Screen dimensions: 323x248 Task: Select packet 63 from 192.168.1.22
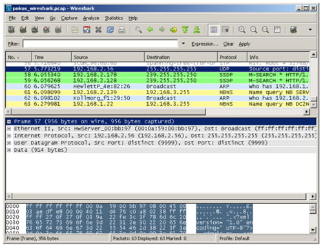pyautogui.click(x=158, y=104)
